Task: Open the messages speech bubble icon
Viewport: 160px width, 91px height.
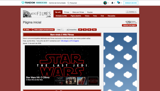Action: [x=118, y=3]
